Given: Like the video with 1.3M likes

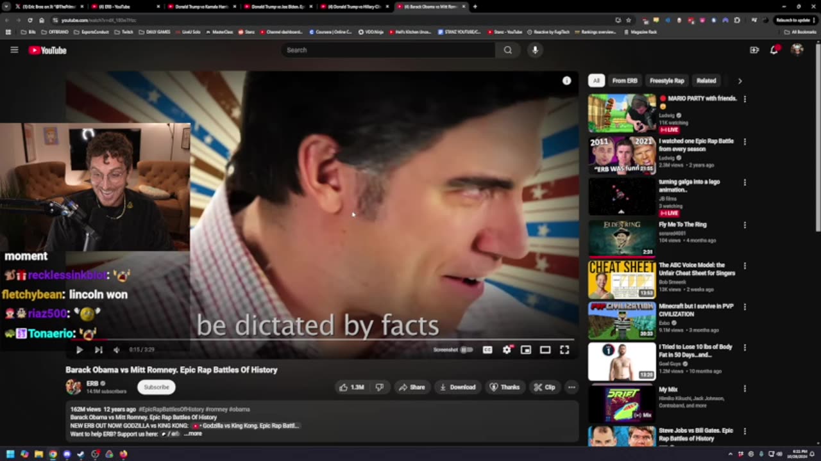Looking at the screenshot, I should point(351,387).
